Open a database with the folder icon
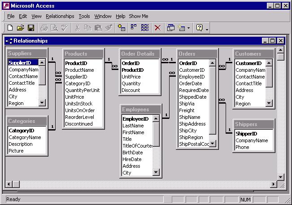This screenshot has height=205, width=292. pos(21,28)
